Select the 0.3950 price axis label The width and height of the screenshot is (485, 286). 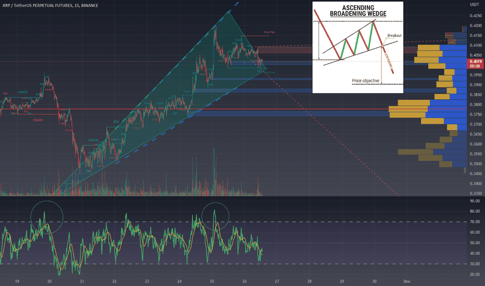coord(476,75)
